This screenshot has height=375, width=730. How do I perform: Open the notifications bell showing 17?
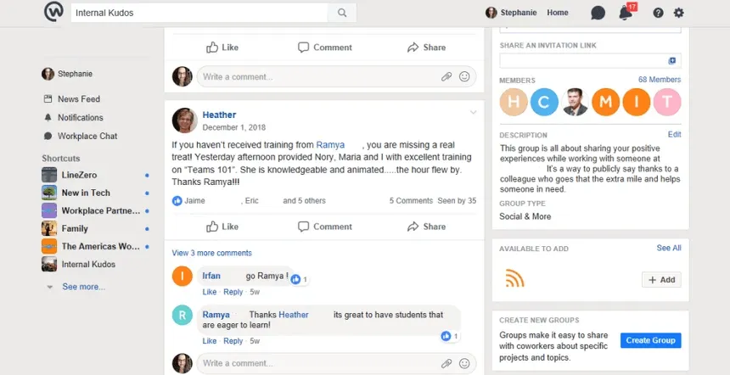tap(626, 13)
